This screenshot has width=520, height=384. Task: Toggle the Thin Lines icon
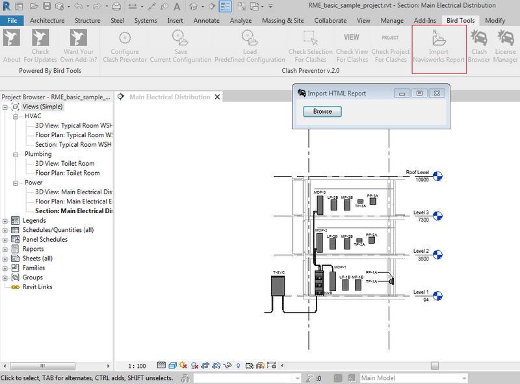point(225,6)
